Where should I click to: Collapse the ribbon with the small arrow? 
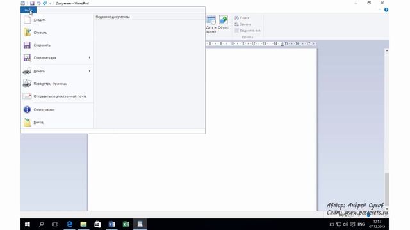(380, 10)
